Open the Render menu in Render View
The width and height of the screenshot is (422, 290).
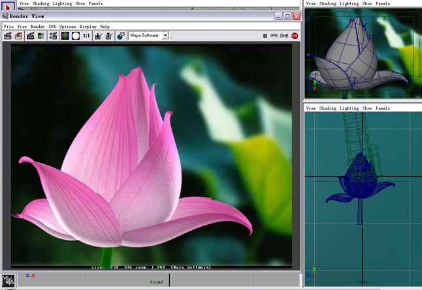click(37, 26)
